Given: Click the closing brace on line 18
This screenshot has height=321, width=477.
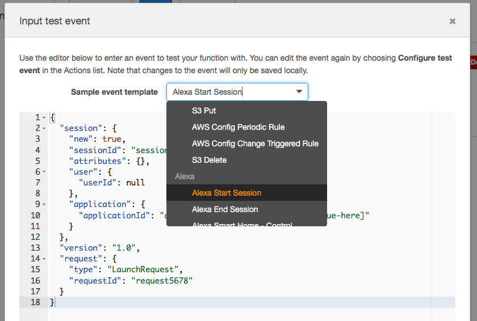Looking at the screenshot, I should click(x=52, y=302).
